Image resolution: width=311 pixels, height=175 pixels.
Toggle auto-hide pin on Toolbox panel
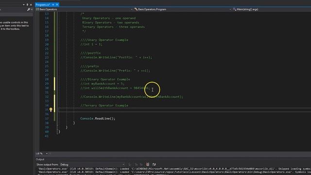27,4
